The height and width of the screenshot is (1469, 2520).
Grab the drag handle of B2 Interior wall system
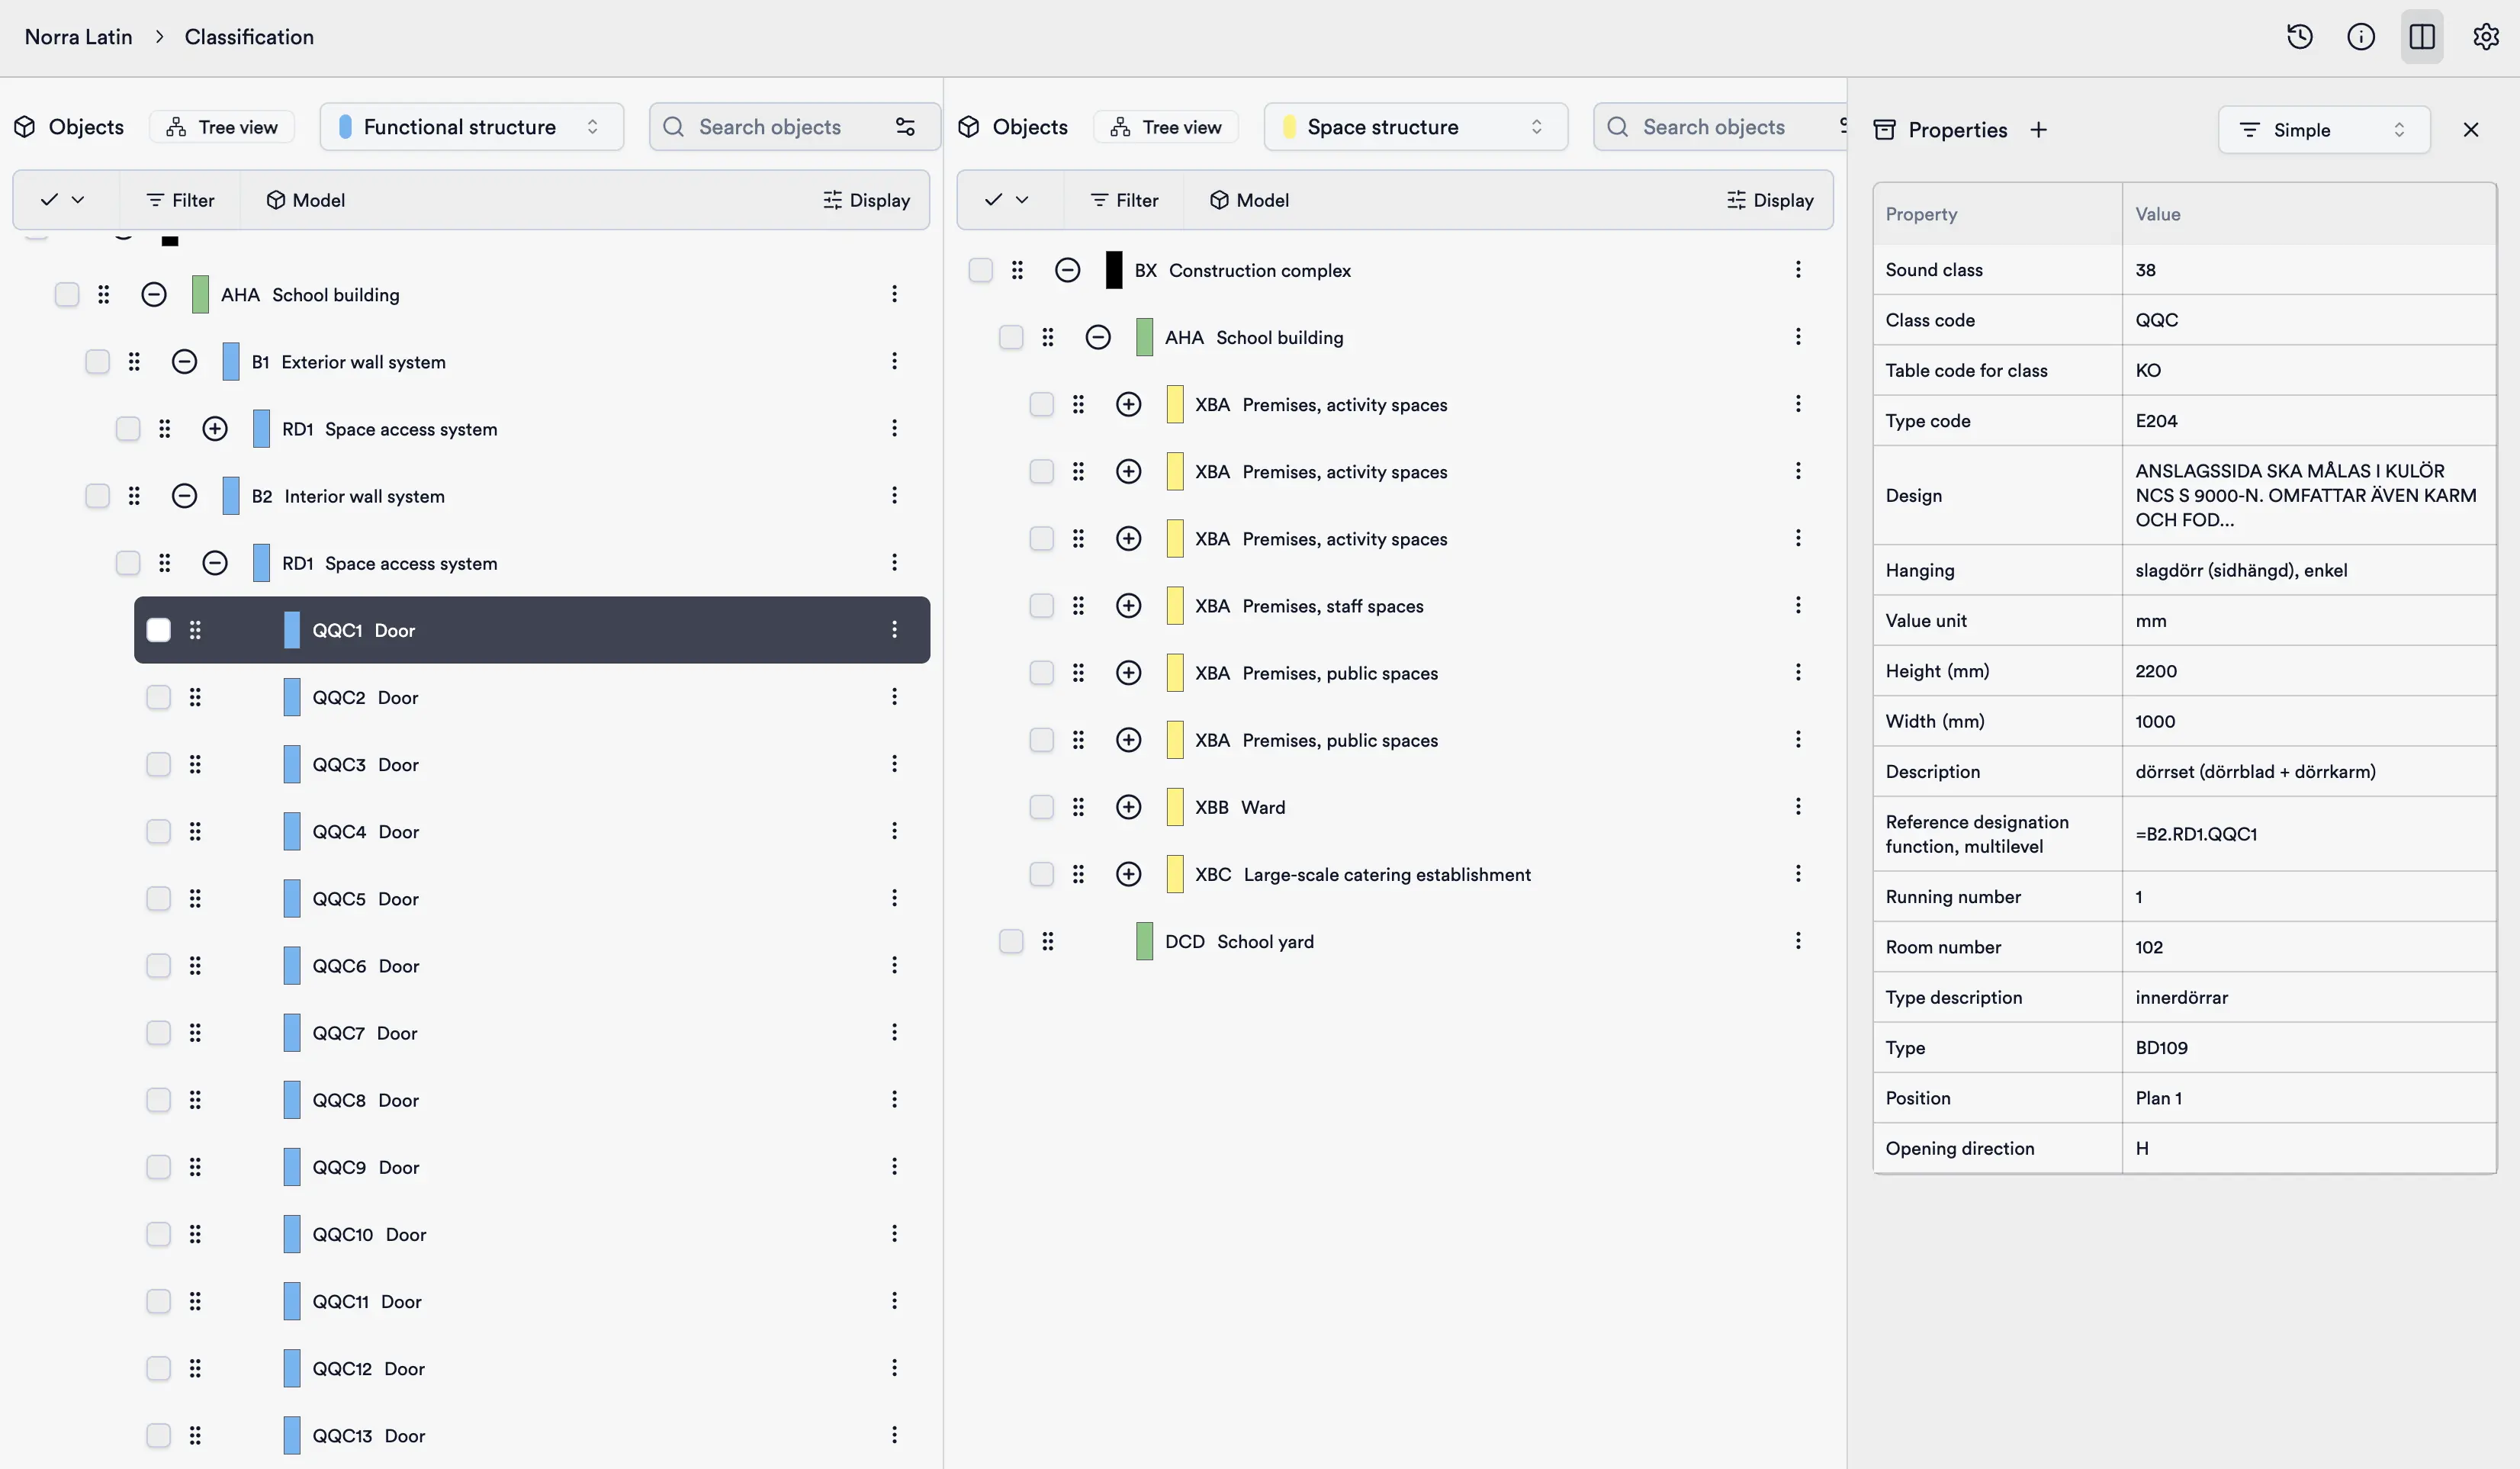pyautogui.click(x=134, y=495)
